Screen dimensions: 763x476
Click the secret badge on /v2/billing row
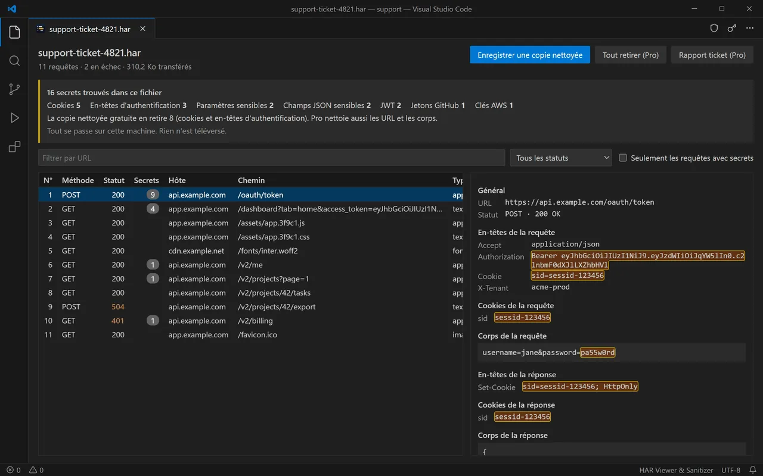pyautogui.click(x=153, y=321)
